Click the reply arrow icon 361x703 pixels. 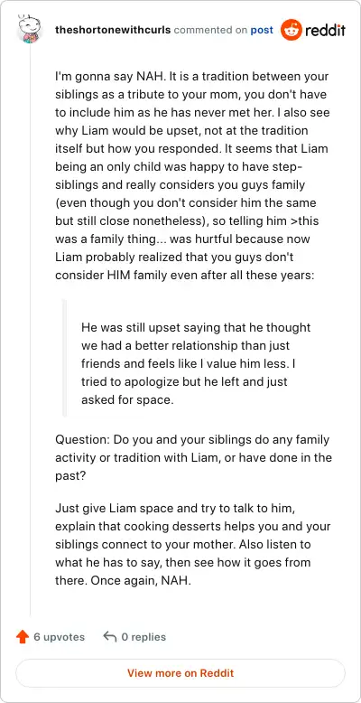pos(110,637)
